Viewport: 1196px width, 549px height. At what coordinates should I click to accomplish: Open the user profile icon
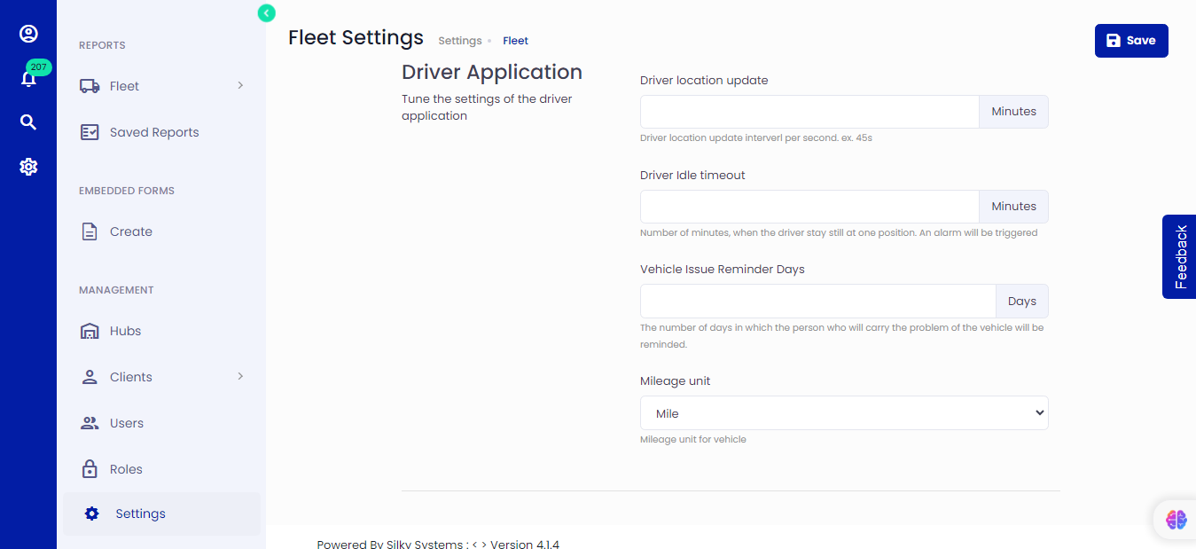pyautogui.click(x=28, y=34)
